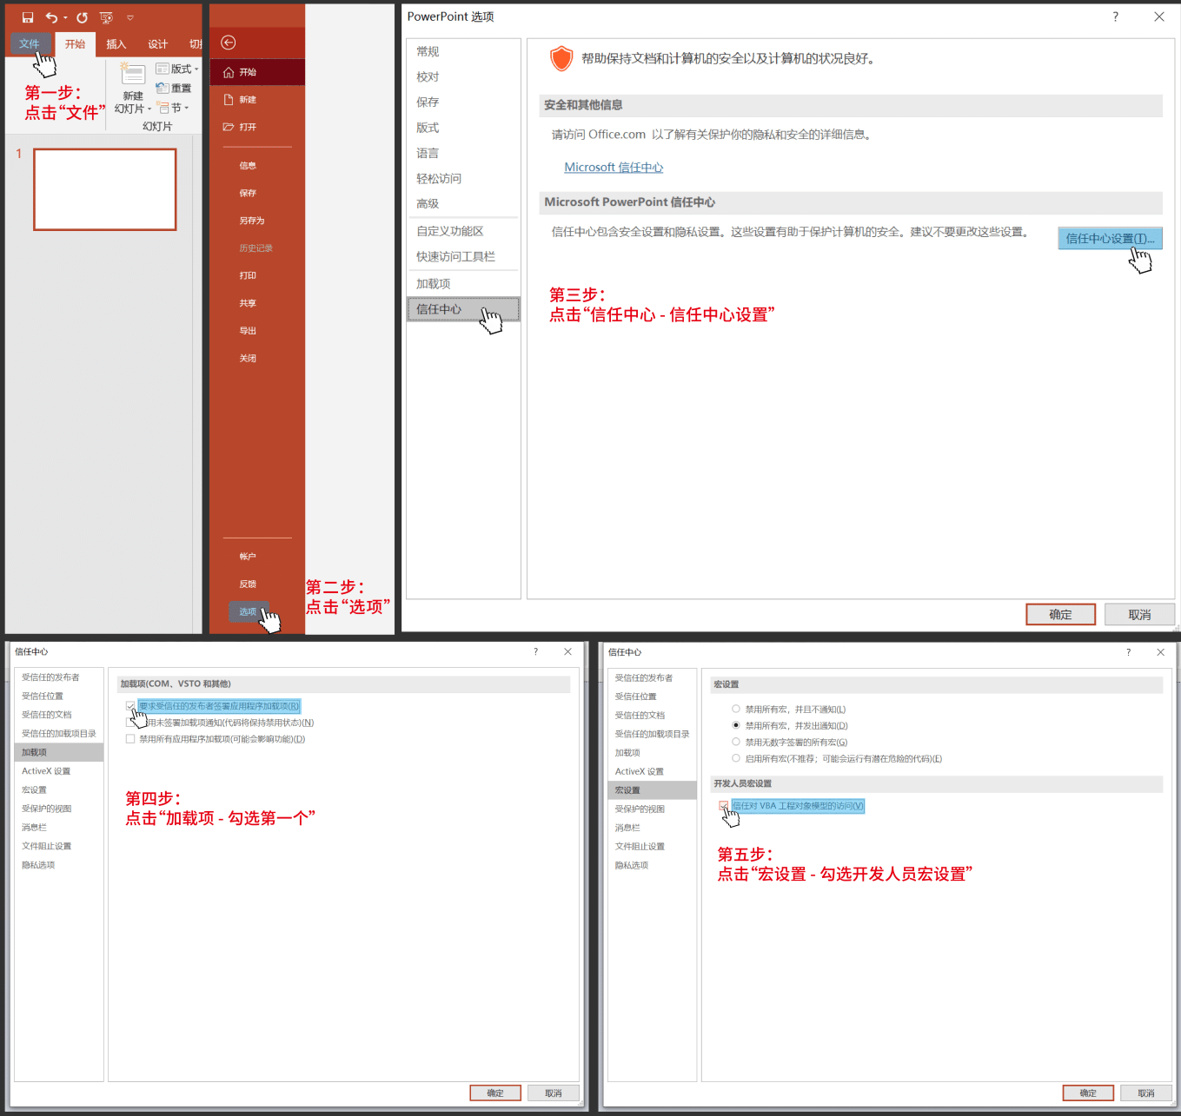Check 信任对 VBA 工程对象模型的访问 checkbox
The image size is (1181, 1116).
click(724, 806)
